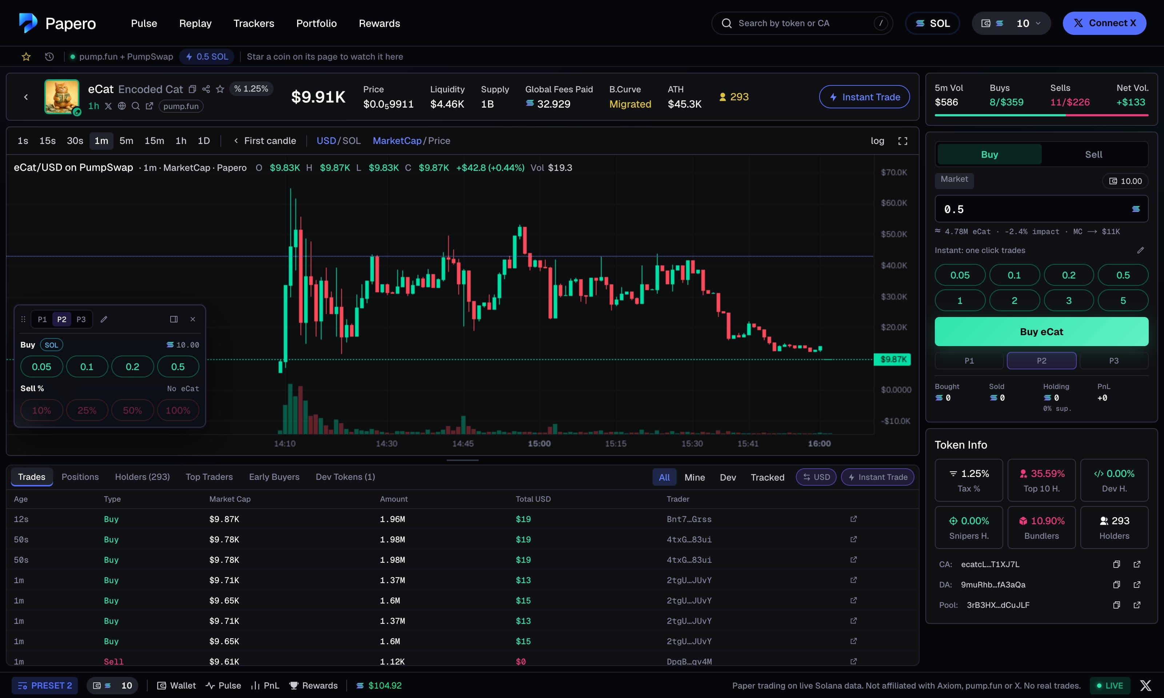Close the floating trade panel
The image size is (1164, 698).
[193, 319]
